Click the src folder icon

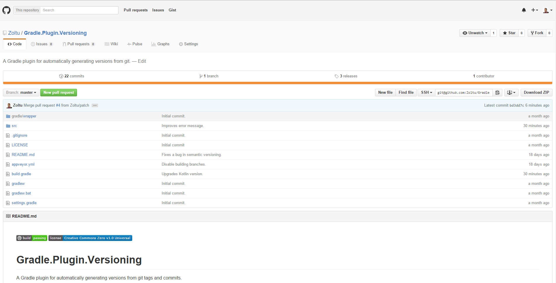(x=8, y=126)
